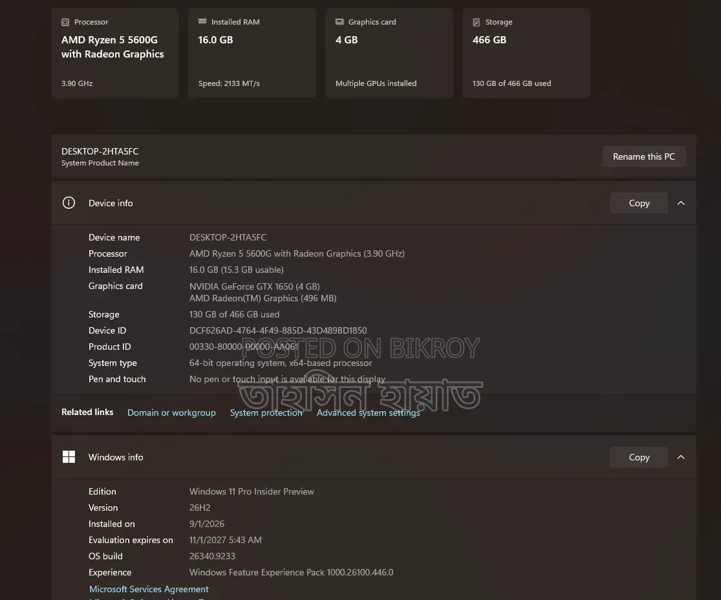The height and width of the screenshot is (600, 721).
Task: Click 'Pen and touch' label
Action: [117, 379]
